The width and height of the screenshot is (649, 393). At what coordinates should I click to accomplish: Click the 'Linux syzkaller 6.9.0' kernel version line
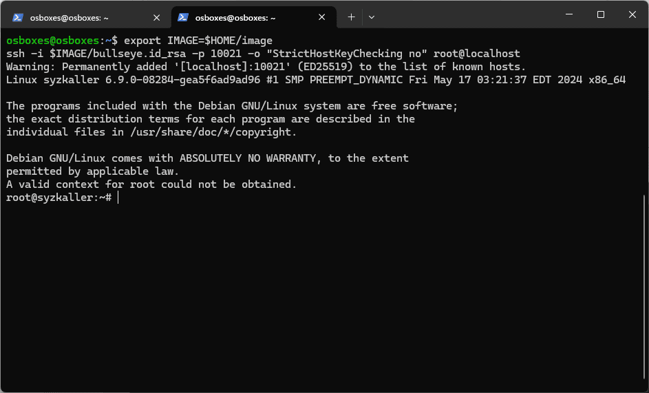315,80
